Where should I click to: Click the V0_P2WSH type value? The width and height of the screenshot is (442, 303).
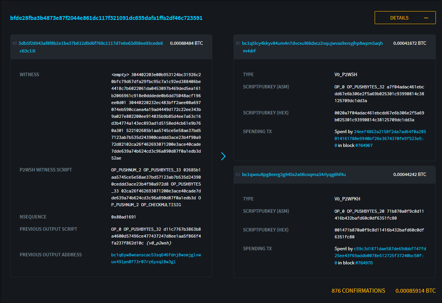[346, 75]
